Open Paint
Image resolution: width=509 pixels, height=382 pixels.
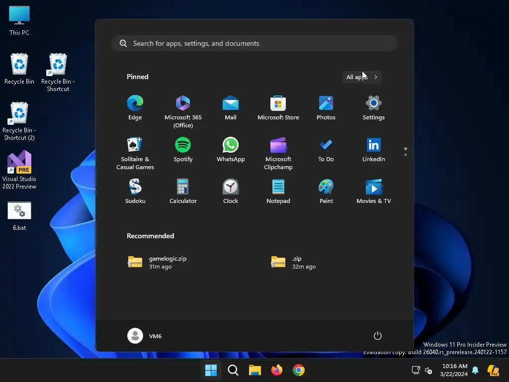pos(326,191)
